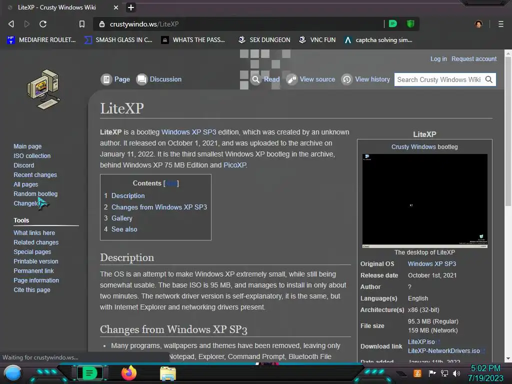Open the Discord sidebar link
Screen dimensions: 512x384
click(23, 165)
